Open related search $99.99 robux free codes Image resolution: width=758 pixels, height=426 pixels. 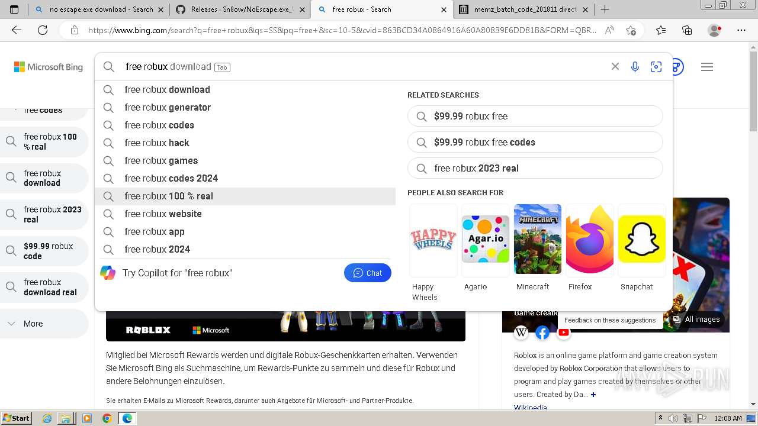535,142
